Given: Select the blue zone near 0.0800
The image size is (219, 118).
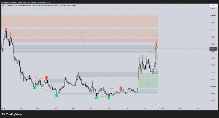Looking at the screenshot, I should (x=148, y=92).
